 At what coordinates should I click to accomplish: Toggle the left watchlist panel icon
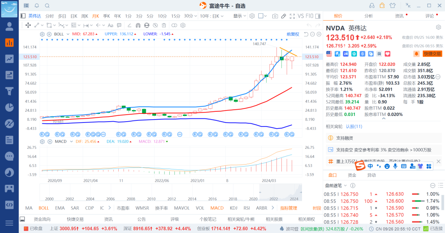[23, 16]
